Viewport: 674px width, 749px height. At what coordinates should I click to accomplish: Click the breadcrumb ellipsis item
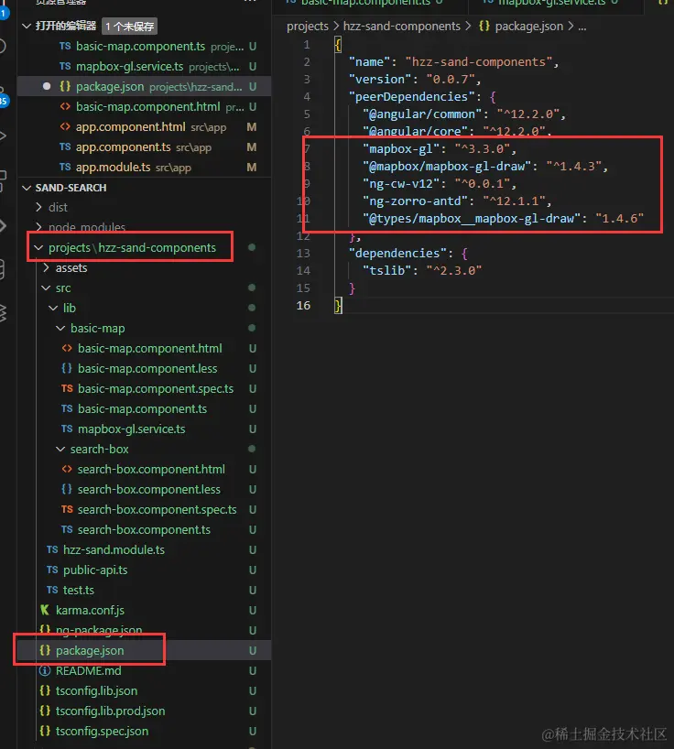click(582, 27)
